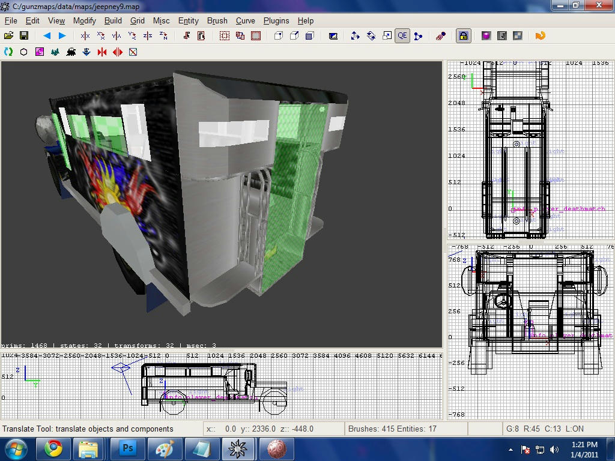The image size is (615, 461).
Task: Open Photoshop from the taskbar
Action: point(127,448)
